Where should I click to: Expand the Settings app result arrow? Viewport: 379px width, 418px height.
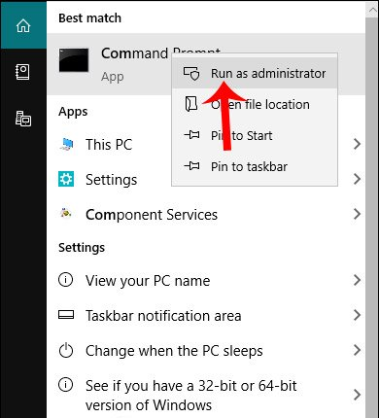[x=357, y=179]
